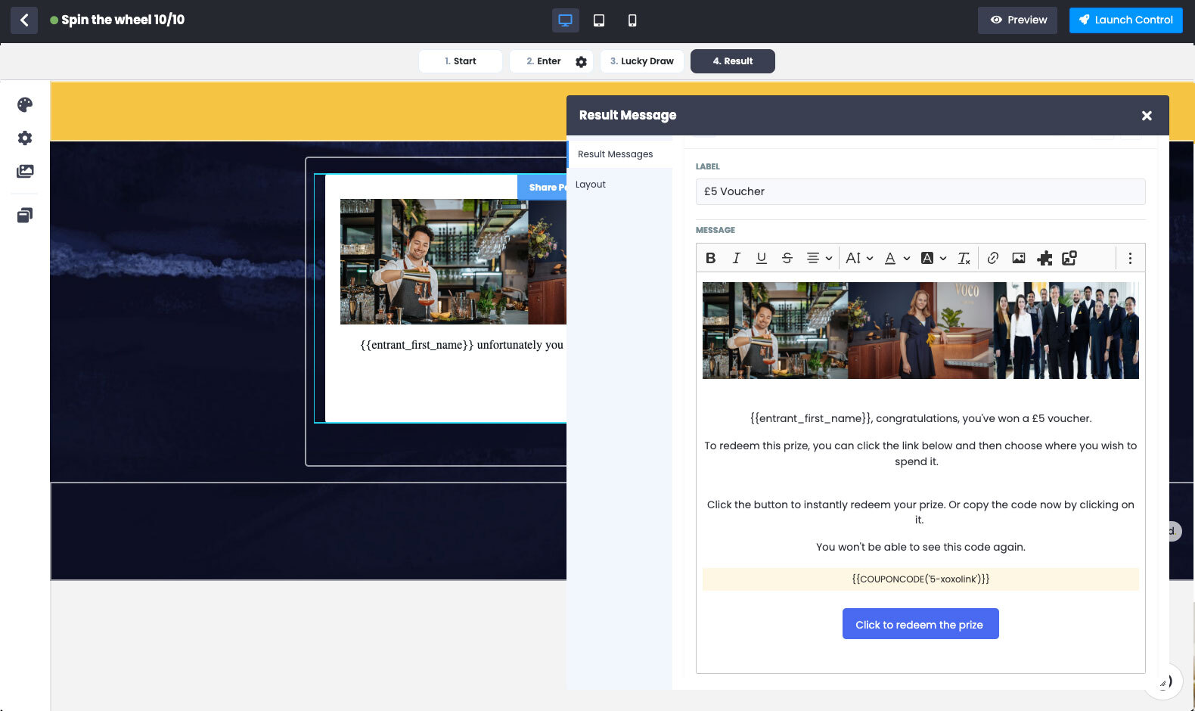Insert a hyperlink

click(993, 258)
